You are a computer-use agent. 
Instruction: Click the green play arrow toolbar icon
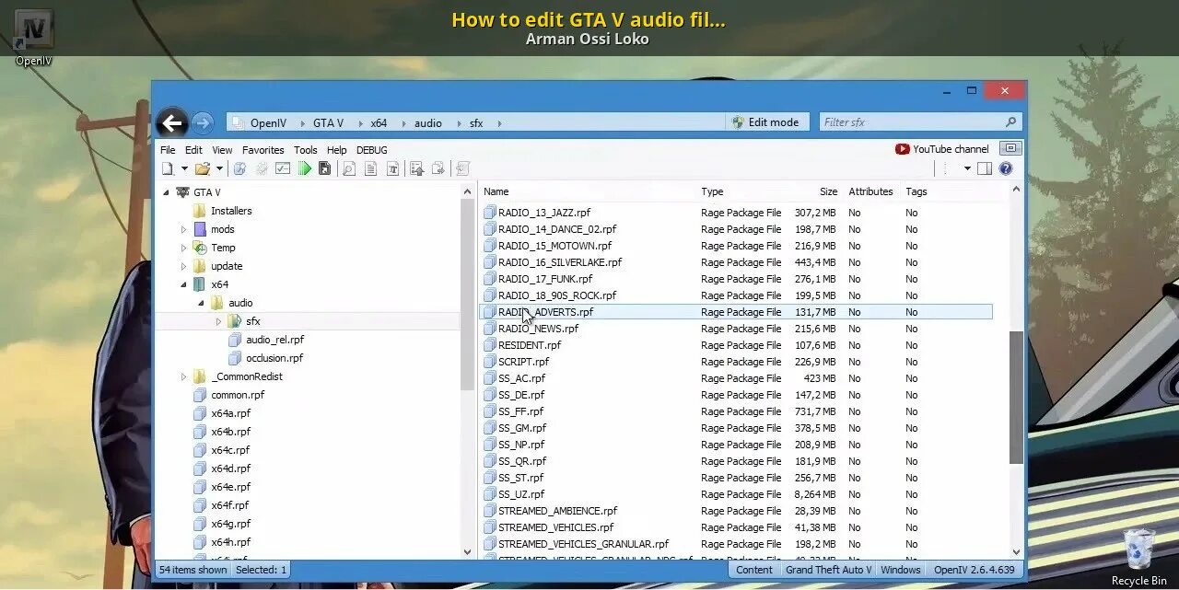pos(305,168)
